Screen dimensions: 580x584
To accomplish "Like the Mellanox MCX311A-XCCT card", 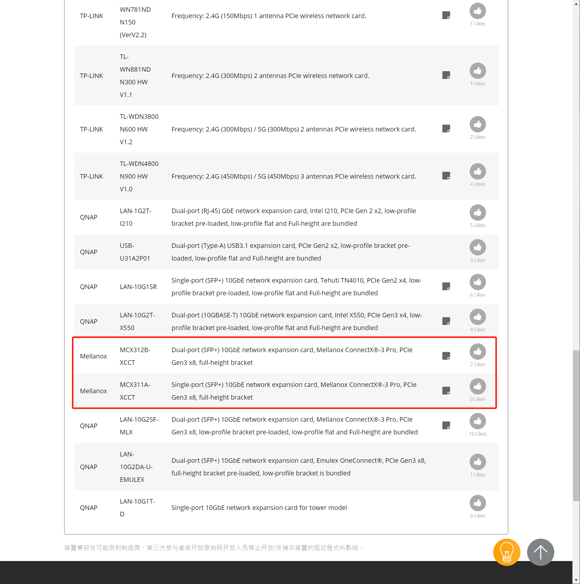I will point(477,387).
